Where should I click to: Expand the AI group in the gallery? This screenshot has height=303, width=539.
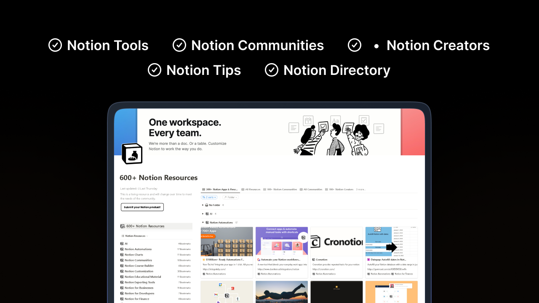(x=203, y=214)
